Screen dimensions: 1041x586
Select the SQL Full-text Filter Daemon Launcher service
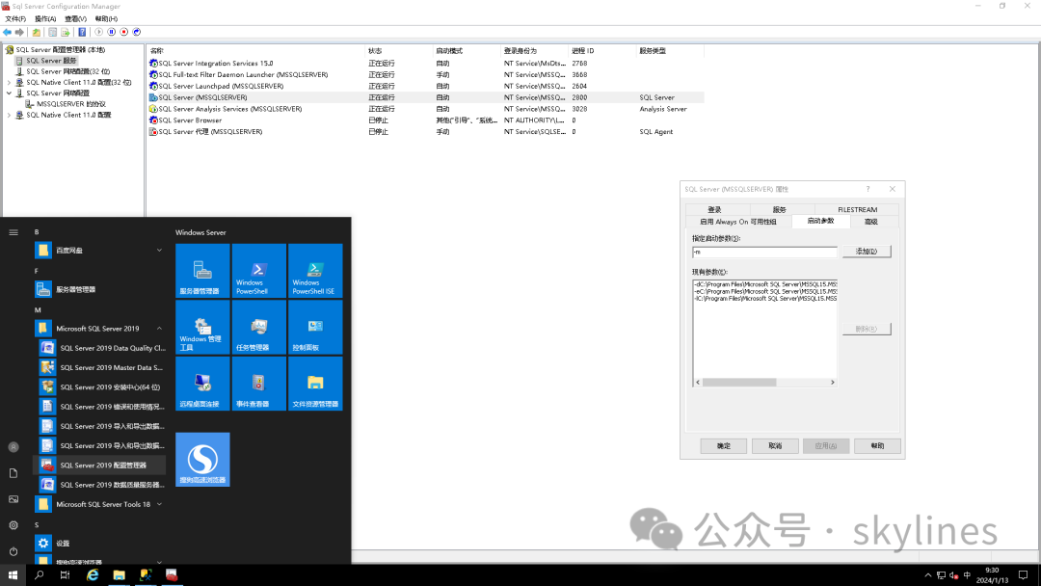click(x=425, y=74)
